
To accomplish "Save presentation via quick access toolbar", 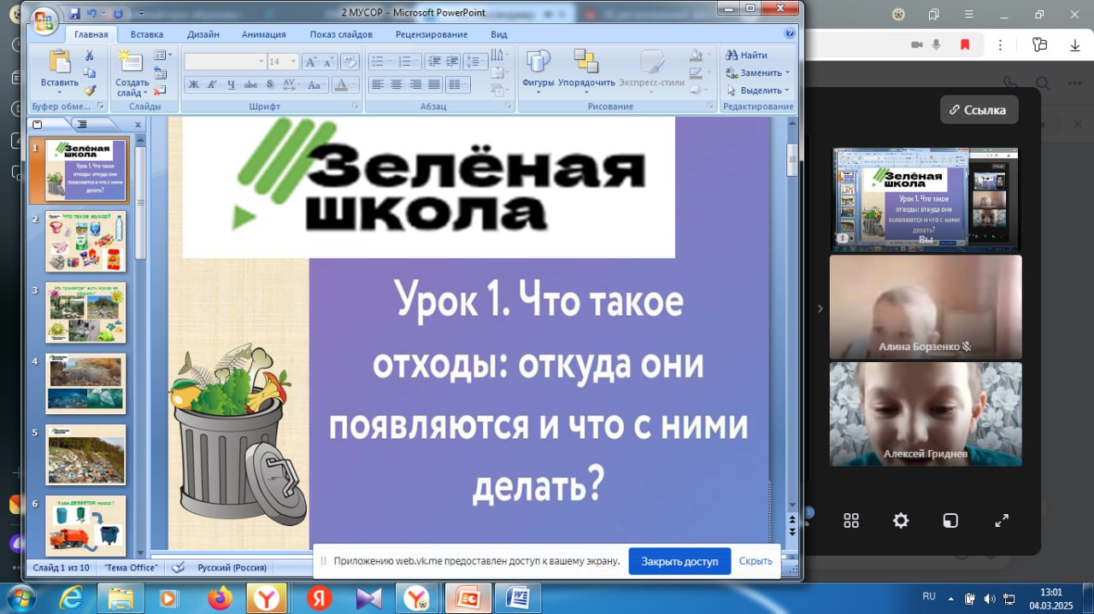I will (x=74, y=14).
